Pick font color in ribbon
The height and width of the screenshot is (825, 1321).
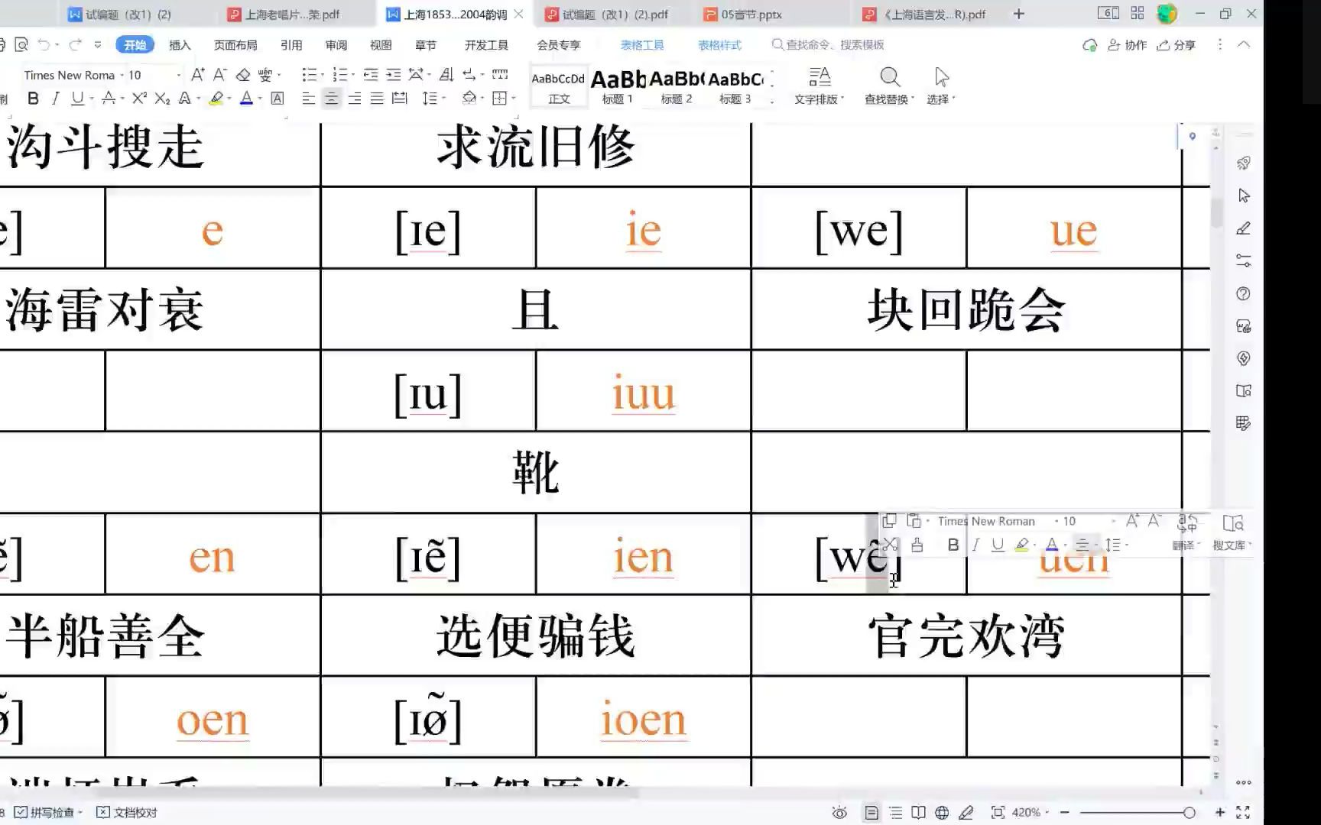pos(246,99)
